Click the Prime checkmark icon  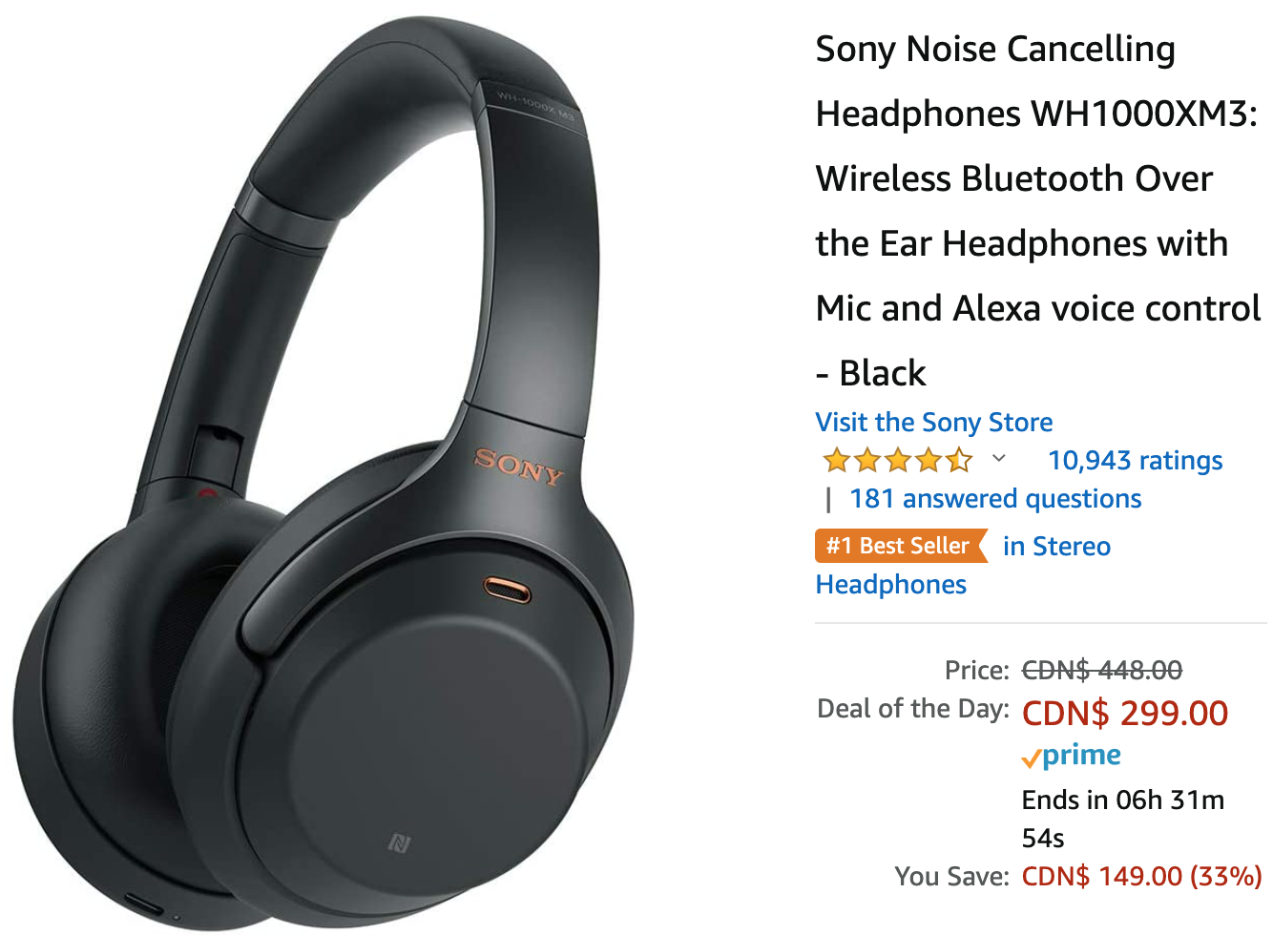1031,759
